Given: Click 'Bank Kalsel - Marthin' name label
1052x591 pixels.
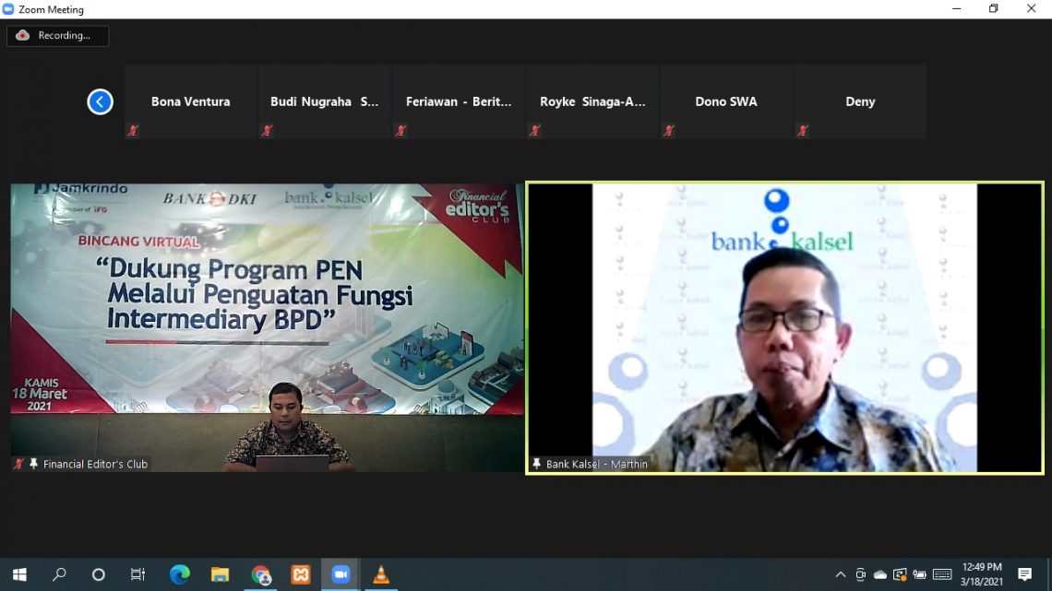Looking at the screenshot, I should tap(597, 464).
